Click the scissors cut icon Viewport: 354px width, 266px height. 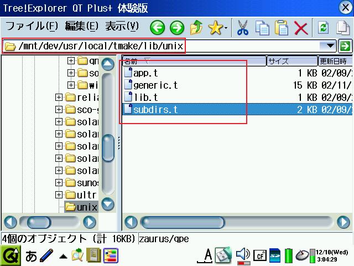tap(243, 28)
